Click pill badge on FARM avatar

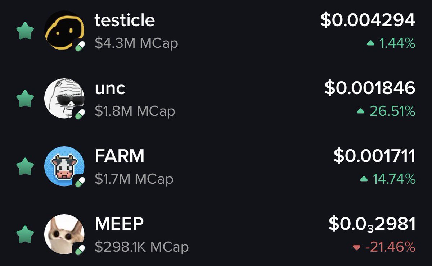[x=80, y=182]
